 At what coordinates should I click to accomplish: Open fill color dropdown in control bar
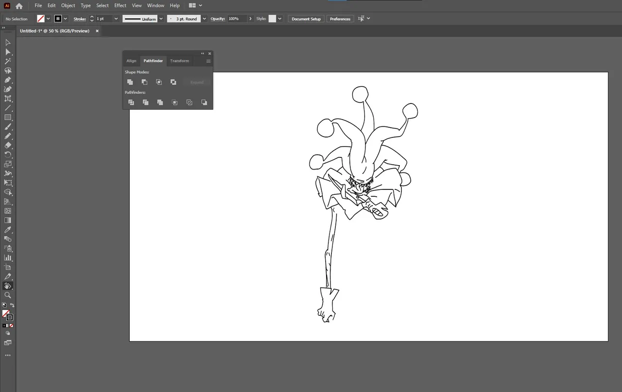[x=48, y=18]
